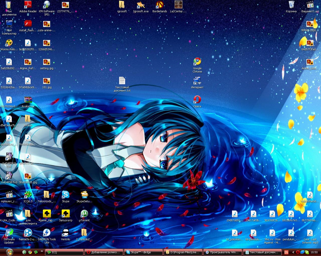The height and width of the screenshot is (256, 321).
Task: Switch to Skype - dirdge taskbar button
Action: [x=143, y=252]
